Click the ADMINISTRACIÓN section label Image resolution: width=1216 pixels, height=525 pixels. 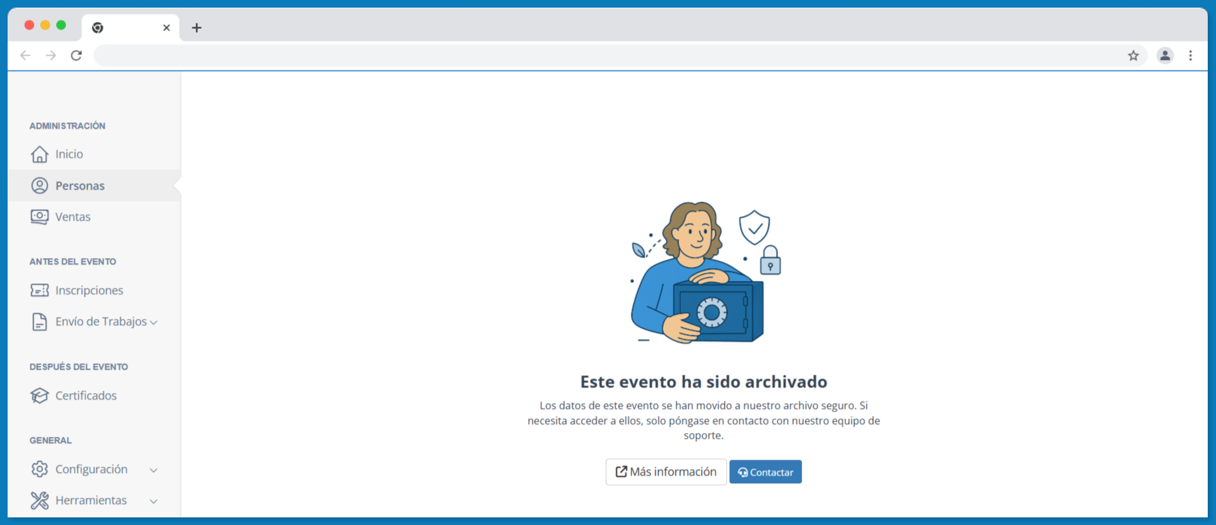tap(67, 126)
